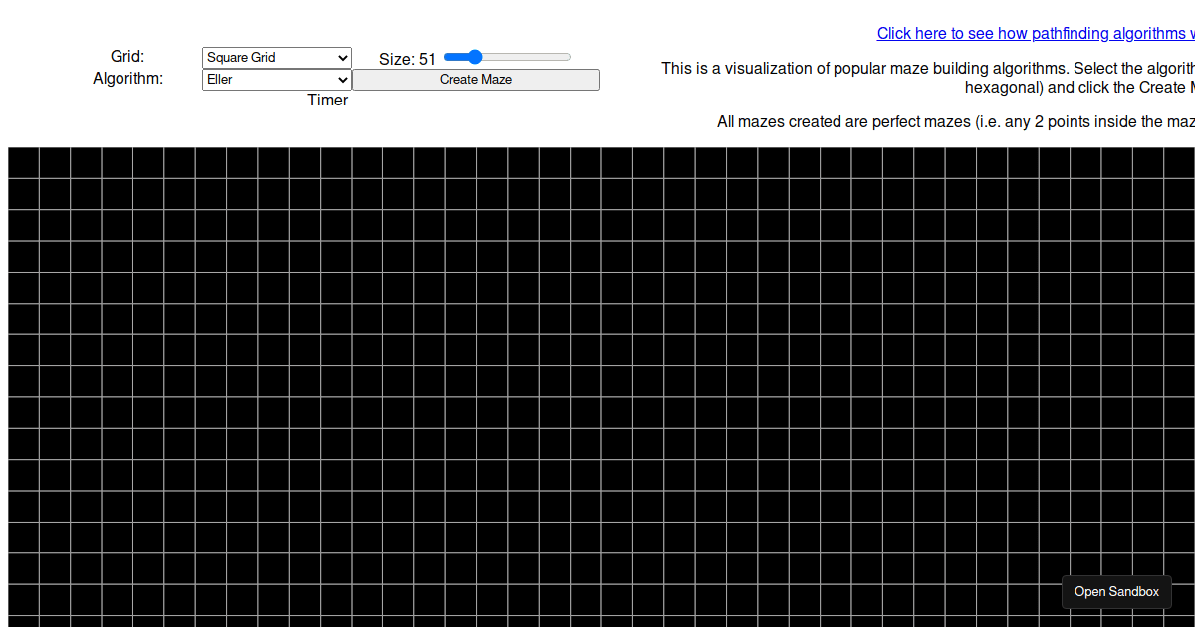Open the Algorithm dropdown showing Eller
1195x627 pixels.
pos(277,80)
